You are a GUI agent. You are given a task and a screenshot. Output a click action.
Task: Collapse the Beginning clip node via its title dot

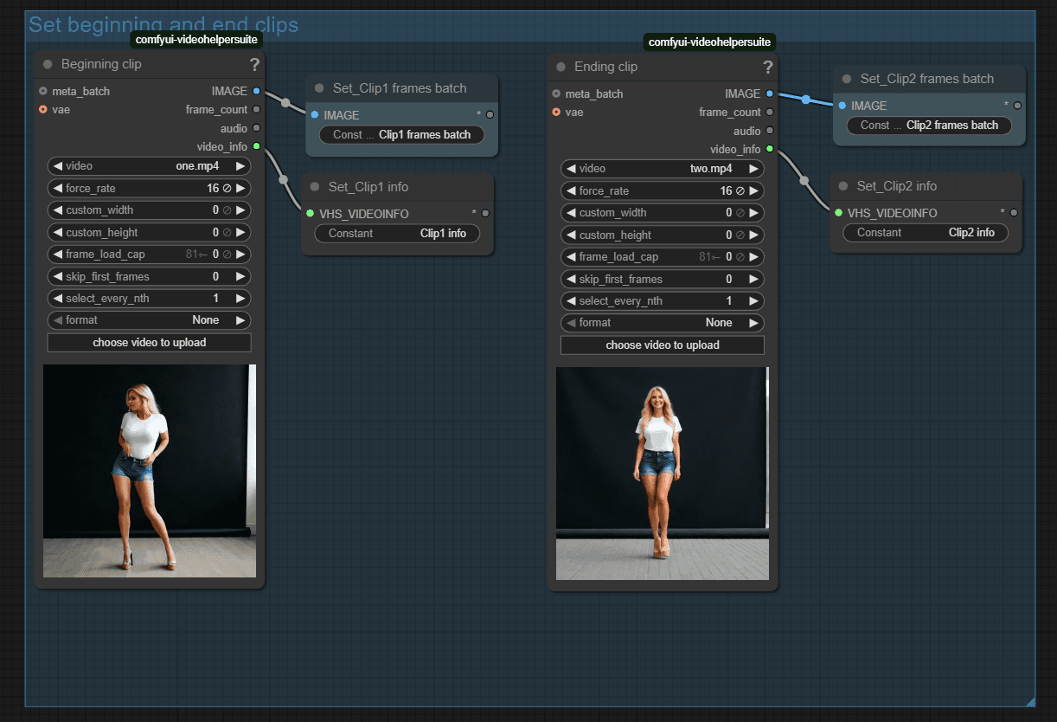coord(48,64)
